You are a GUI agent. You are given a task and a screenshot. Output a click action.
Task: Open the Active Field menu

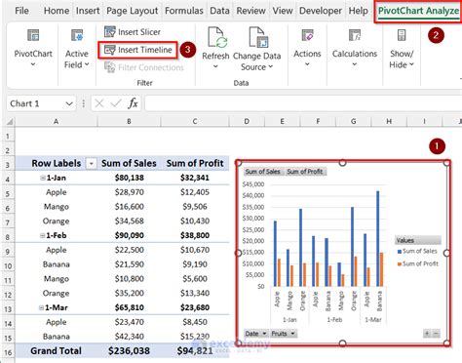77,49
